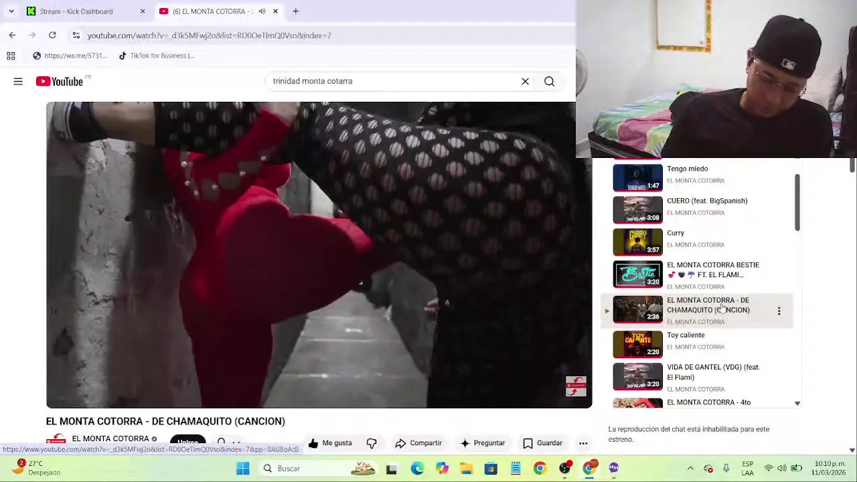This screenshot has width=857, height=482.
Task: Like the video with Me gusta
Action: [329, 443]
